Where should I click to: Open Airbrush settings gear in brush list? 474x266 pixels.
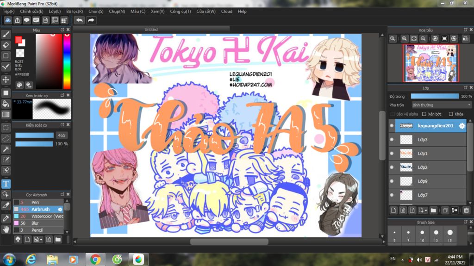point(60,209)
